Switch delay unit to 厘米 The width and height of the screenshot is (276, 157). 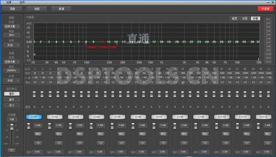pyautogui.click(x=12, y=99)
